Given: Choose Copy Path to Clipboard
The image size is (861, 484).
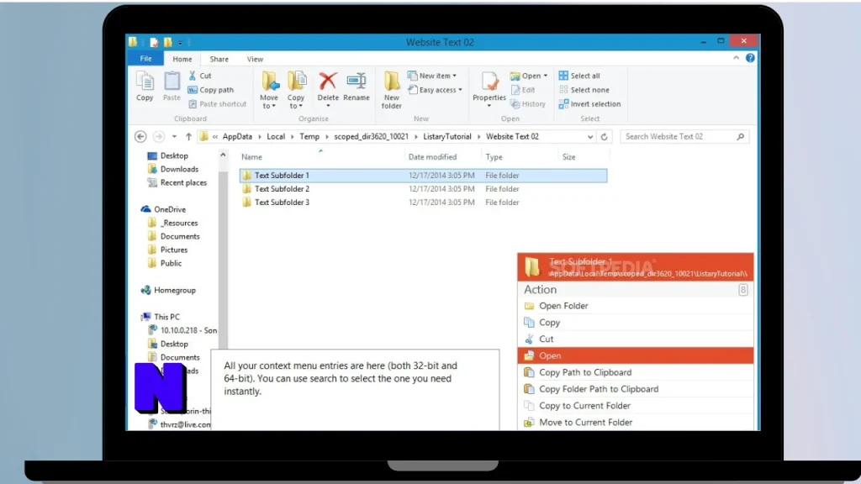Looking at the screenshot, I should pos(636,372).
